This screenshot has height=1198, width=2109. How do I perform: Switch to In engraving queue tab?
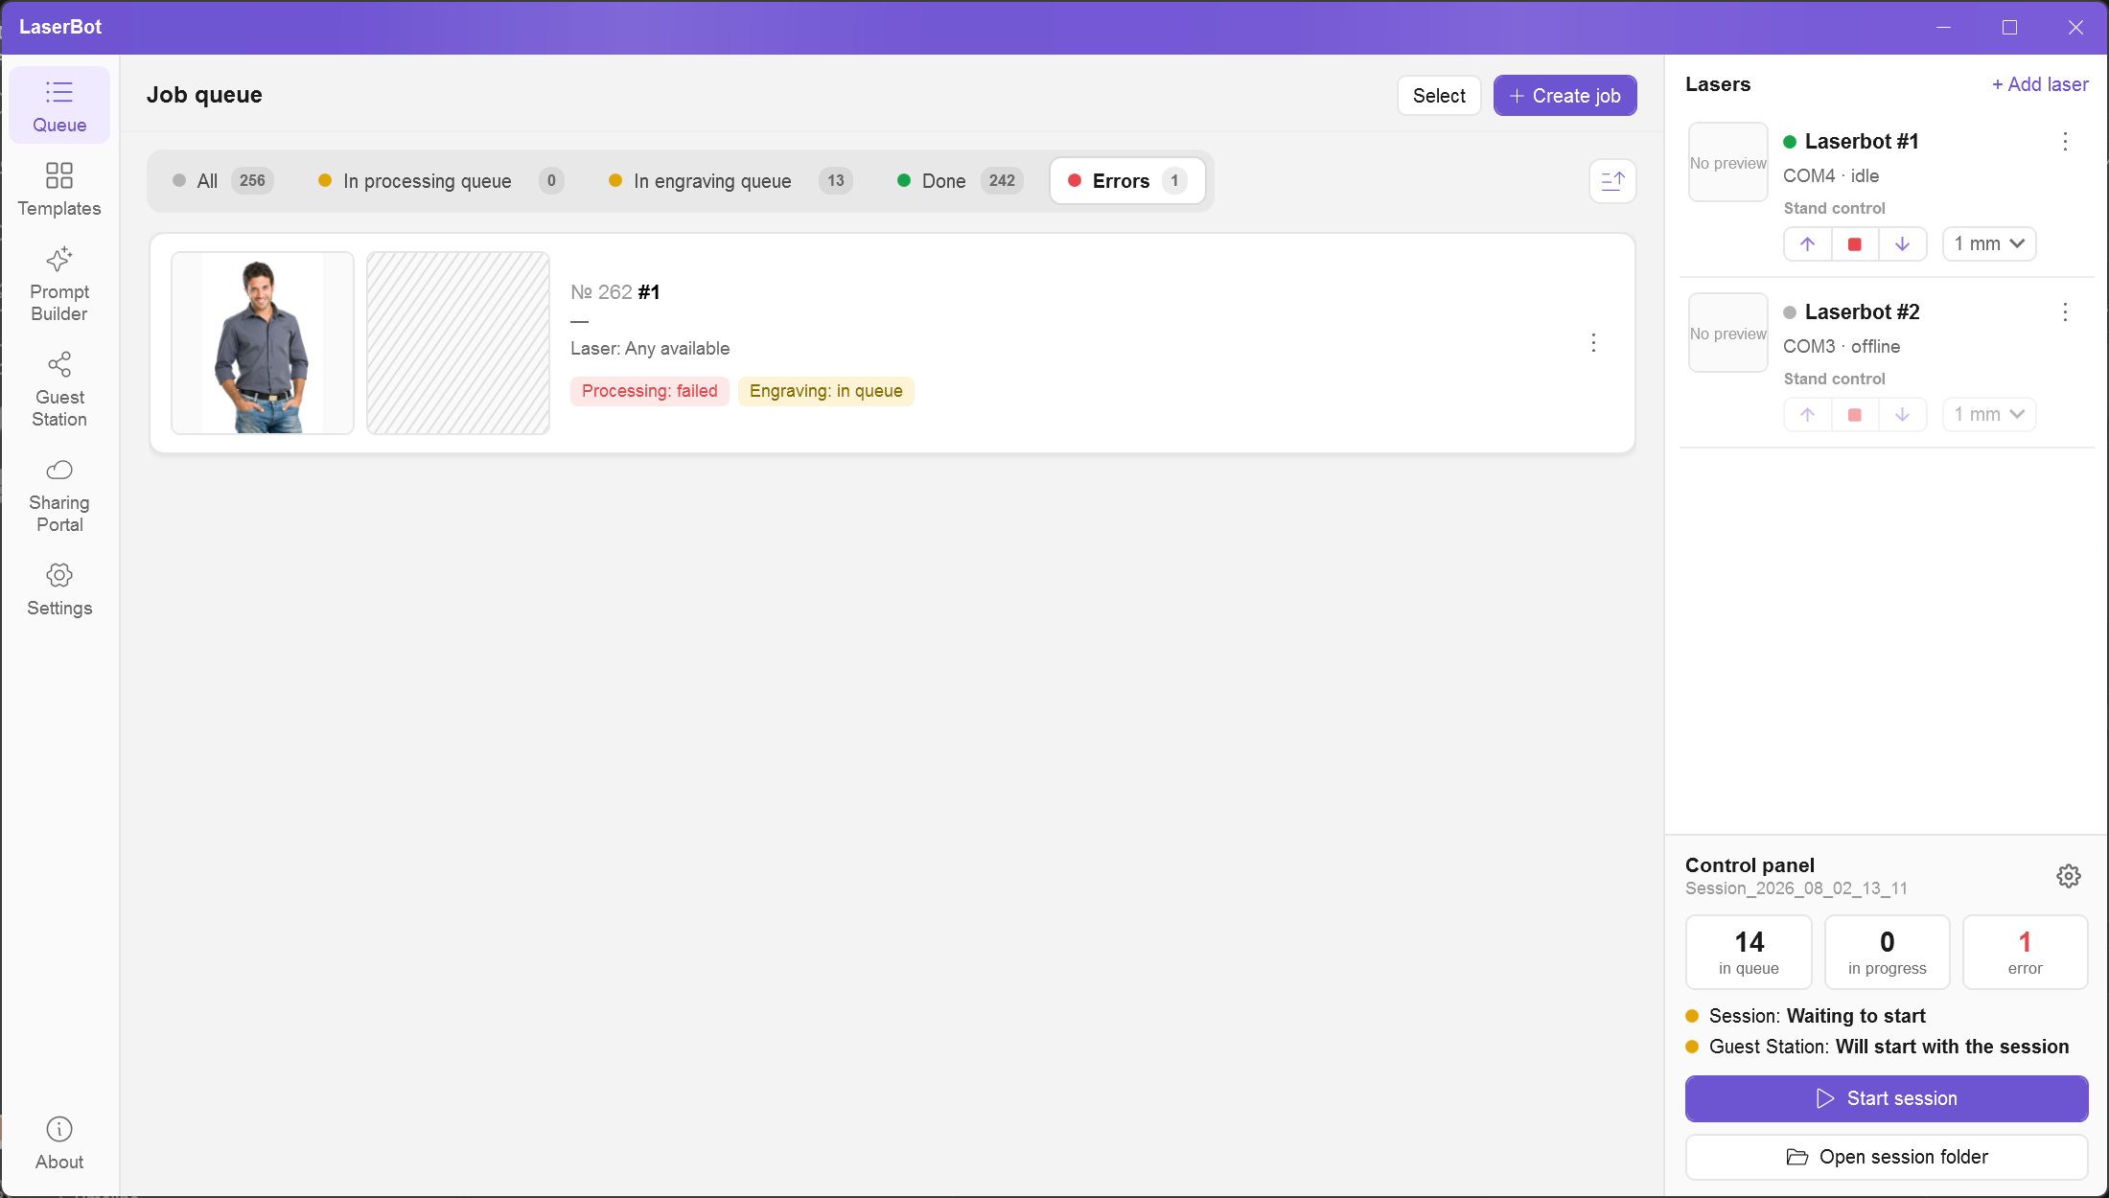click(x=730, y=180)
